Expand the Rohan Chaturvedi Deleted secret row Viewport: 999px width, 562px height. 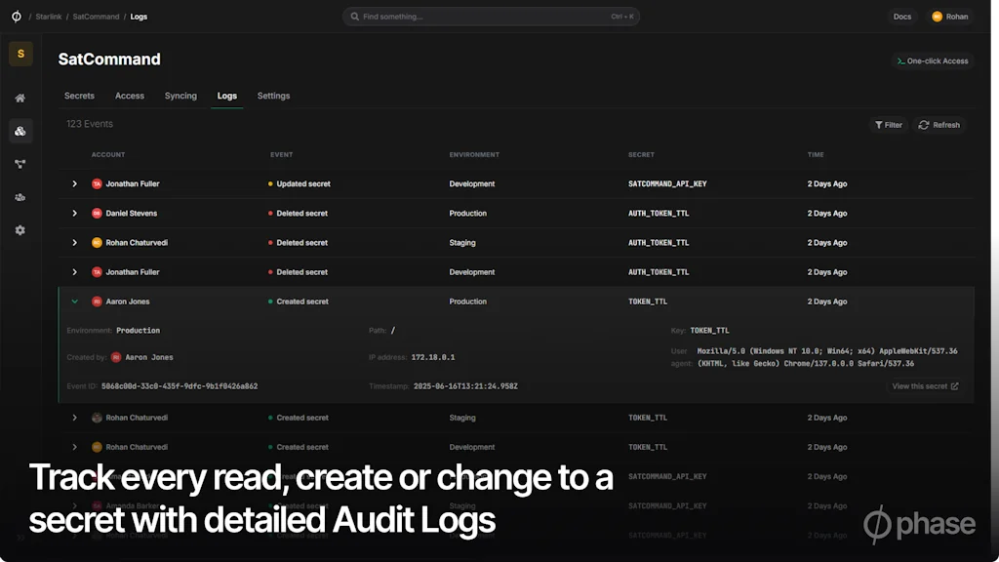click(75, 242)
